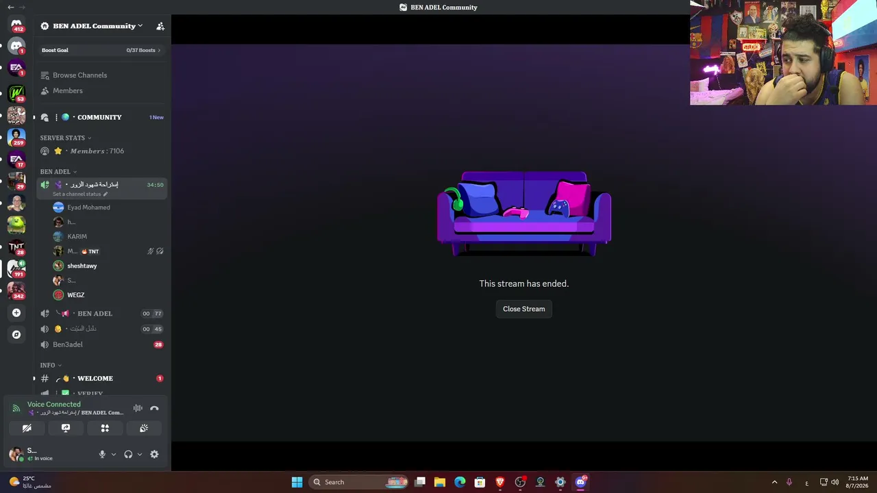Open Task View from the taskbar
Image resolution: width=877 pixels, height=493 pixels.
[x=420, y=482]
